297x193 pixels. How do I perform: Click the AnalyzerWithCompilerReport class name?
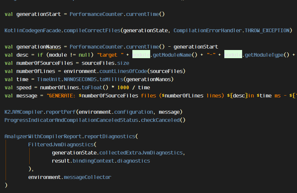coord(43,136)
